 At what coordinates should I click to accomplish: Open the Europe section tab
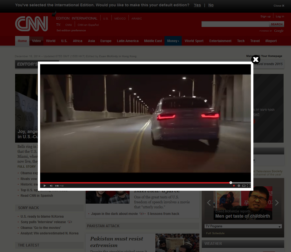click(x=106, y=41)
